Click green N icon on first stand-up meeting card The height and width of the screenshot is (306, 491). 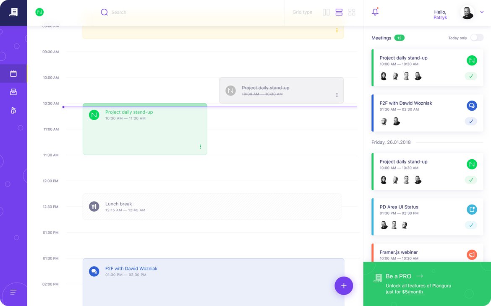(x=472, y=60)
